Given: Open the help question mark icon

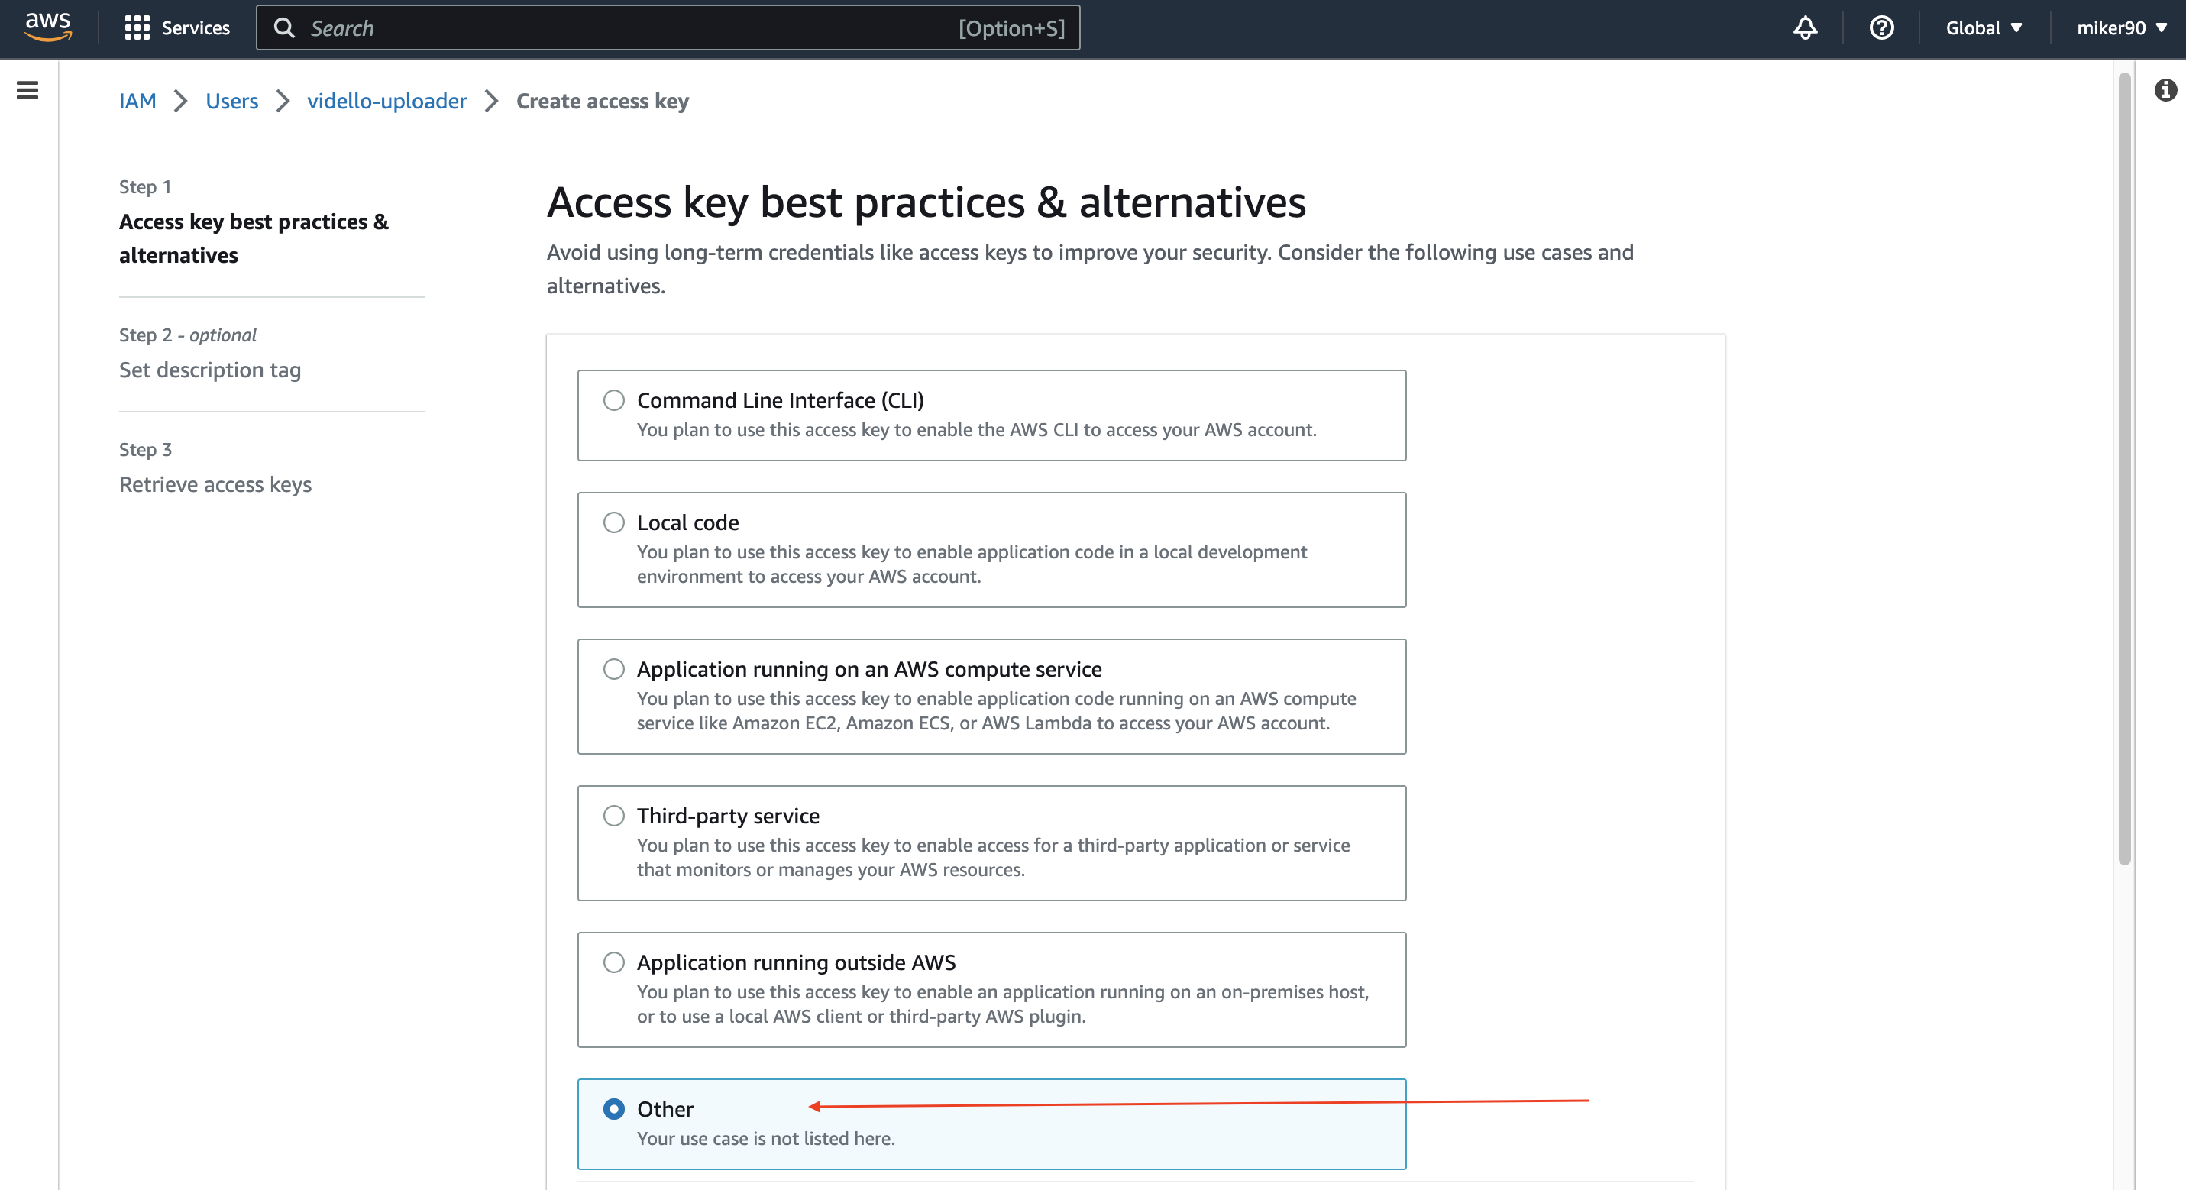Looking at the screenshot, I should coord(1881,28).
